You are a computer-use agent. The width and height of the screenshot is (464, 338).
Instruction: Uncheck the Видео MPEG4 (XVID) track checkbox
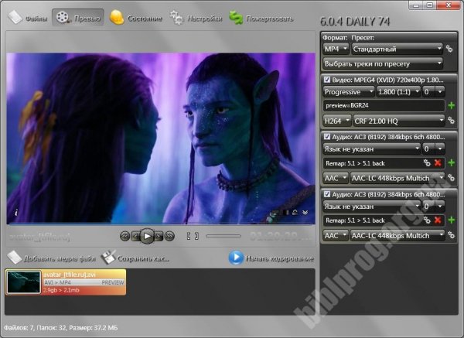326,80
